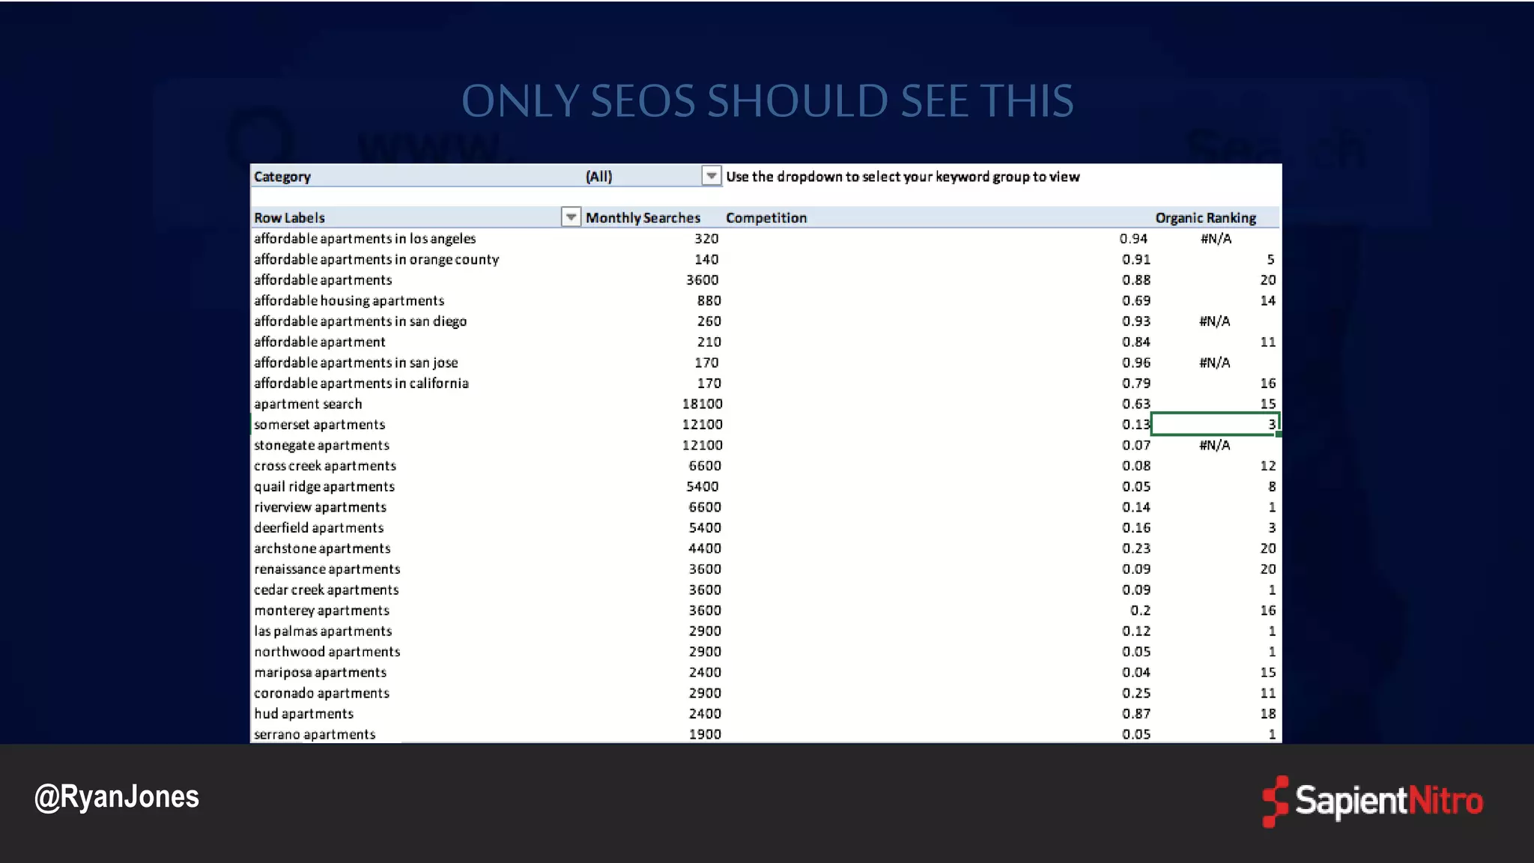This screenshot has height=863, width=1534.
Task: Select the Organic Ranking column header
Action: [x=1205, y=218]
